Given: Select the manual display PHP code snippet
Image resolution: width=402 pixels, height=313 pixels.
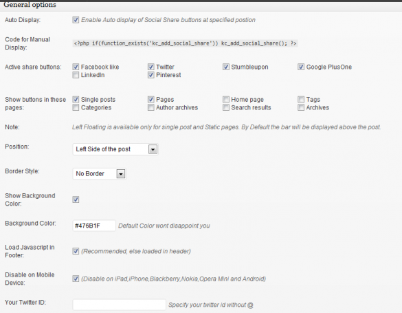Looking at the screenshot, I should 185,43.
